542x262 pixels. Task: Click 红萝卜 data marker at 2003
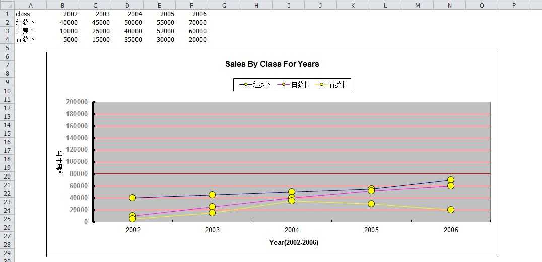pos(212,195)
